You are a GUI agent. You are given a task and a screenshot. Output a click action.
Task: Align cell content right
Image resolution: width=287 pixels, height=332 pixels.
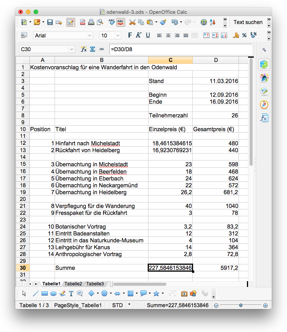(x=177, y=36)
